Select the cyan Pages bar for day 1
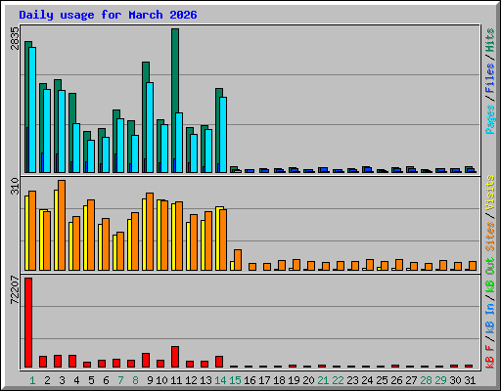Image resolution: width=501 pixels, height=391 pixels. (x=32, y=109)
